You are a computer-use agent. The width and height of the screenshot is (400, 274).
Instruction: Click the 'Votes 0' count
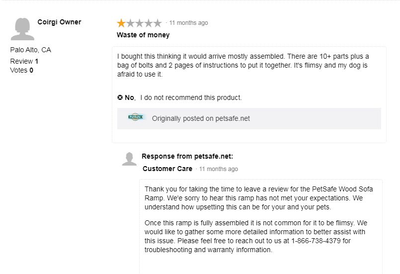22,70
